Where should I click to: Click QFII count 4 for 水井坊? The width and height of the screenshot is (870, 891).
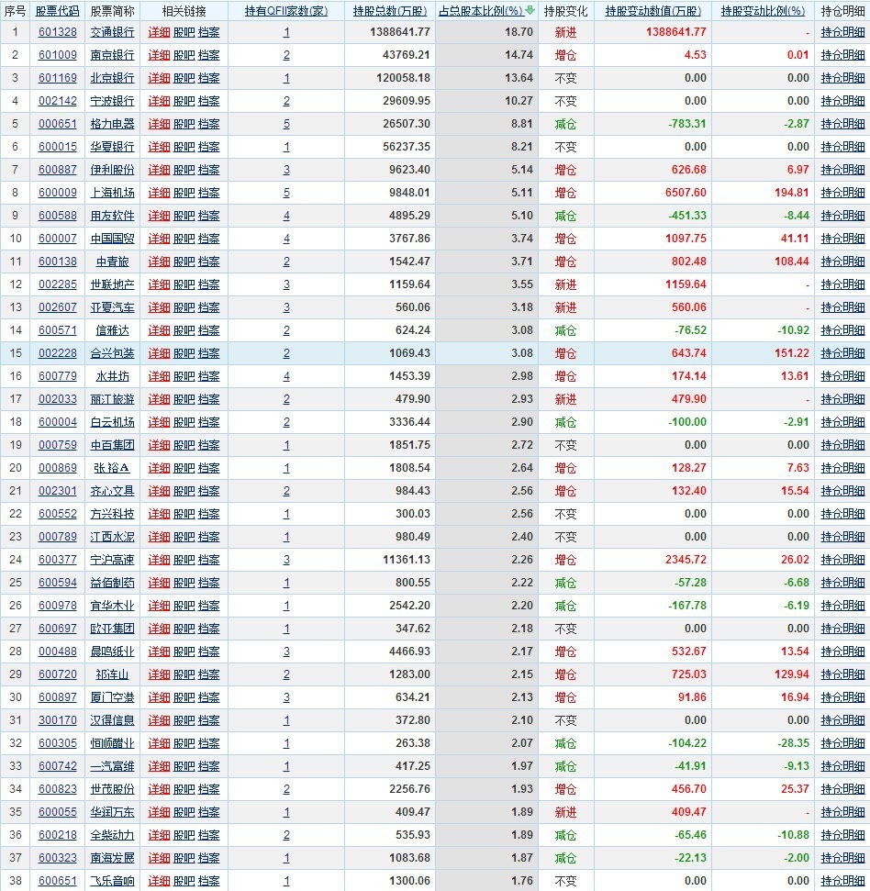pyautogui.click(x=286, y=376)
